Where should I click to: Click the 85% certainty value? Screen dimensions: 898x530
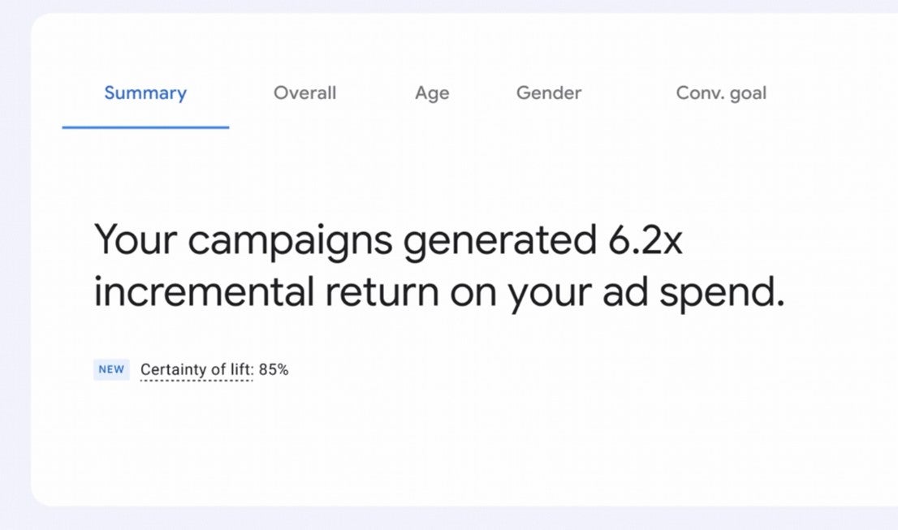[274, 370]
